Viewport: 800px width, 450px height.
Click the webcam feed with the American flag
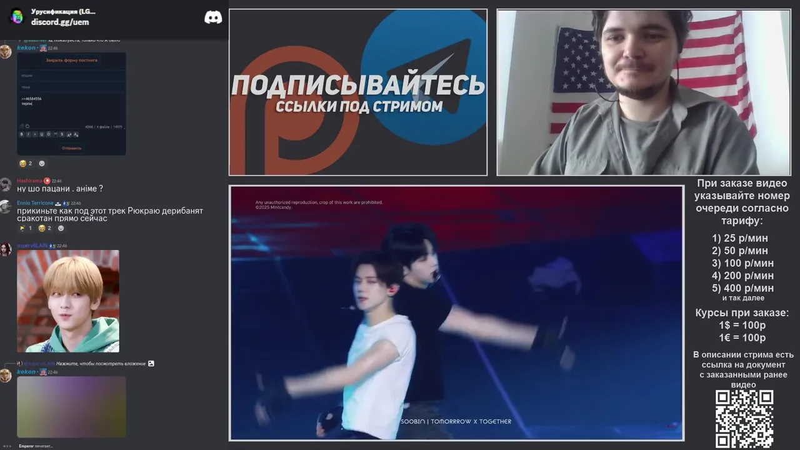pyautogui.click(x=643, y=92)
